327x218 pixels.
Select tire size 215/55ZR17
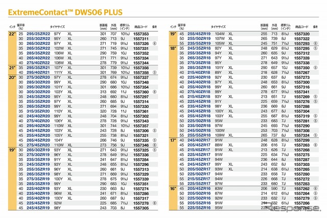[199, 179]
